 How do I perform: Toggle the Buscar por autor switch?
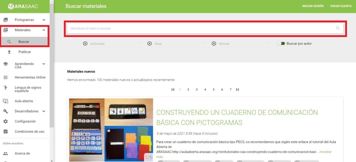pos(281,44)
